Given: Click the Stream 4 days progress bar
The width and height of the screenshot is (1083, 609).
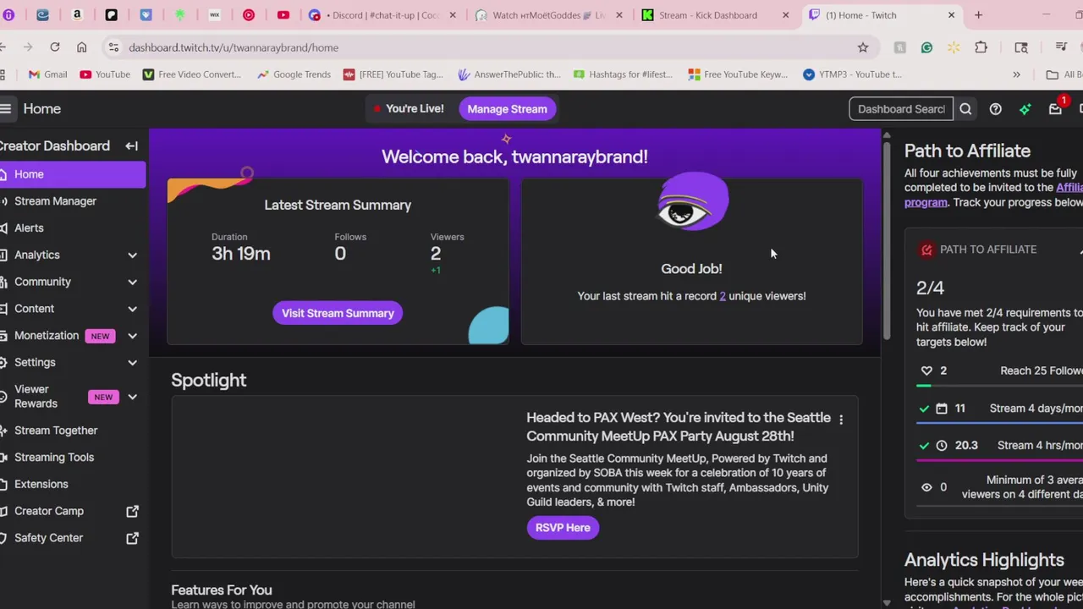Looking at the screenshot, I should [999, 423].
